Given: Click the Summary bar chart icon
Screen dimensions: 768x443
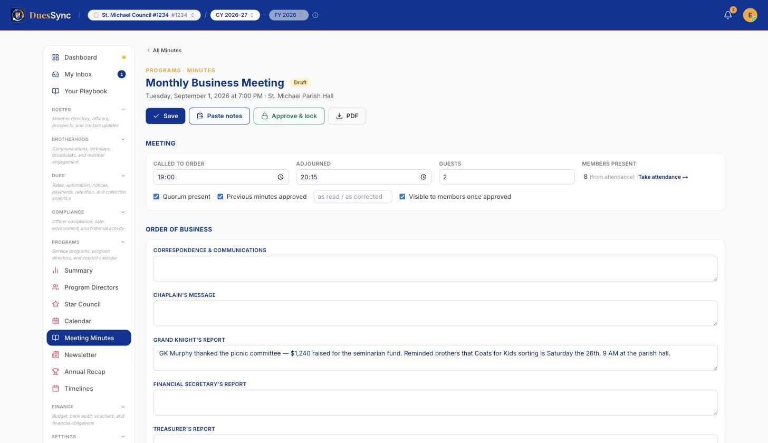Looking at the screenshot, I should tap(55, 271).
